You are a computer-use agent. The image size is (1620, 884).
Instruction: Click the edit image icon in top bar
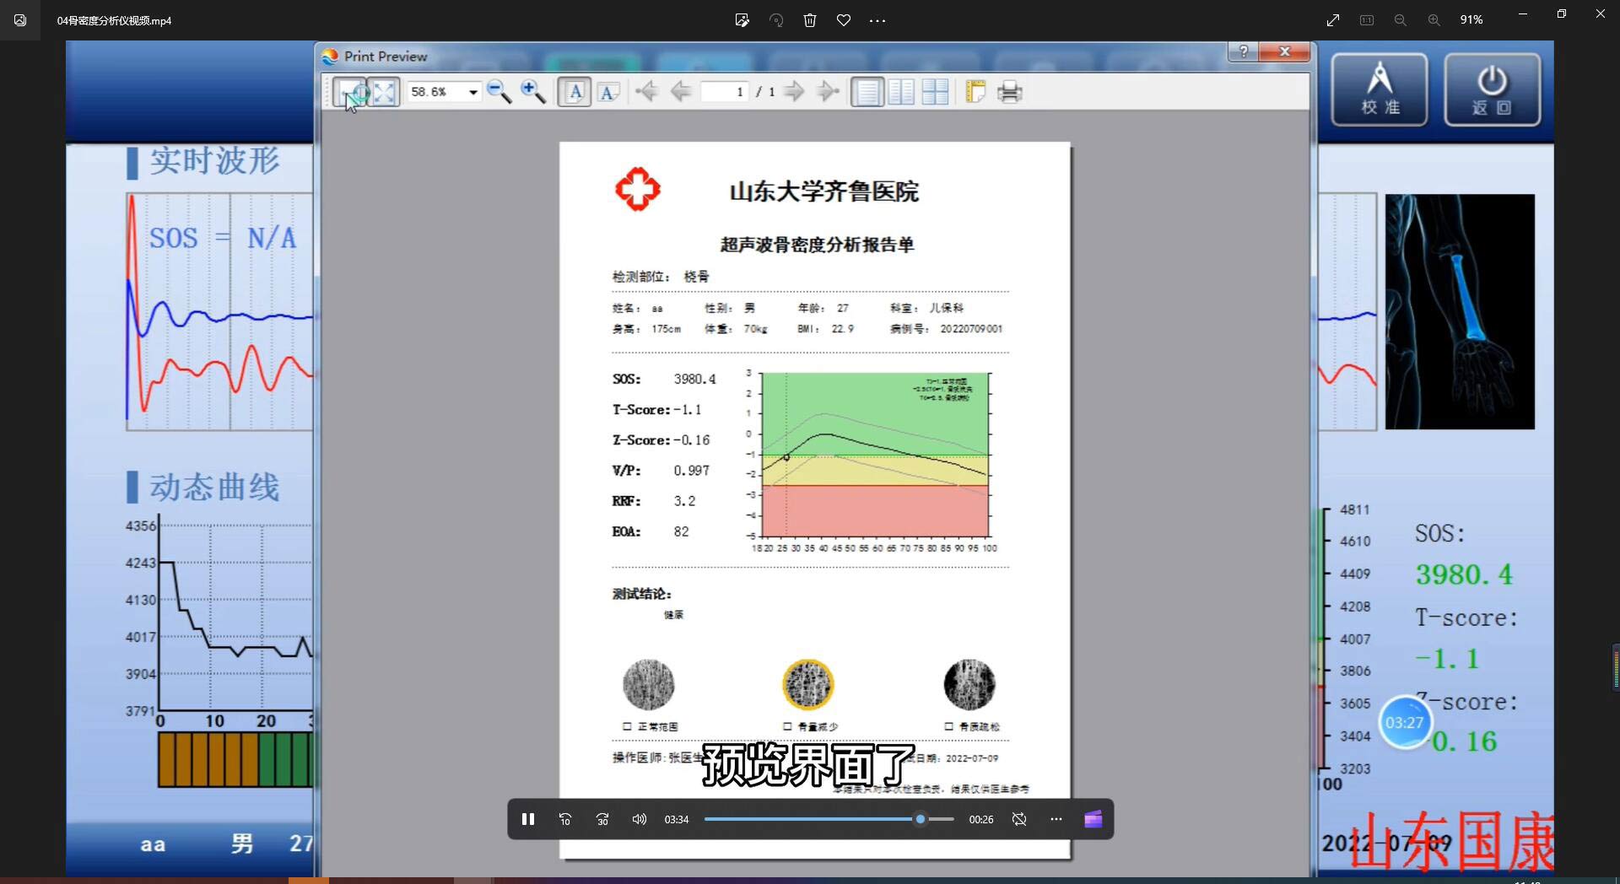[x=742, y=20]
